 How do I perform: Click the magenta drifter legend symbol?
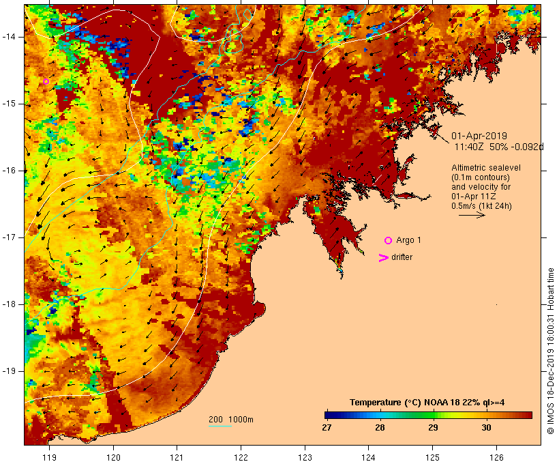[x=384, y=258]
